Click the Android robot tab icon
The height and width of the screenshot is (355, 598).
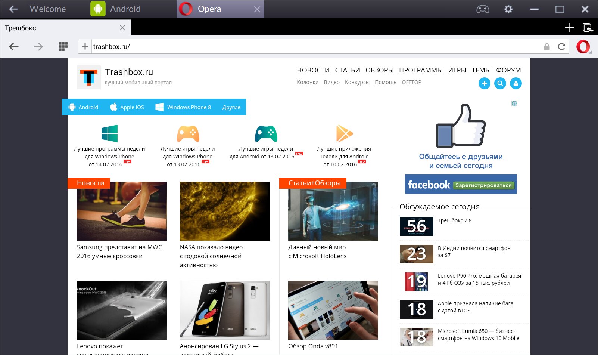[98, 9]
